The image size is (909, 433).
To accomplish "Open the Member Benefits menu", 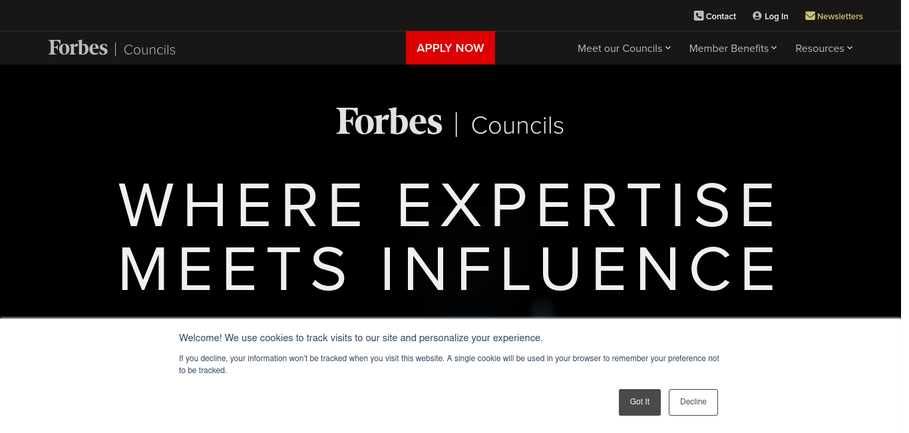I will 729,49.
